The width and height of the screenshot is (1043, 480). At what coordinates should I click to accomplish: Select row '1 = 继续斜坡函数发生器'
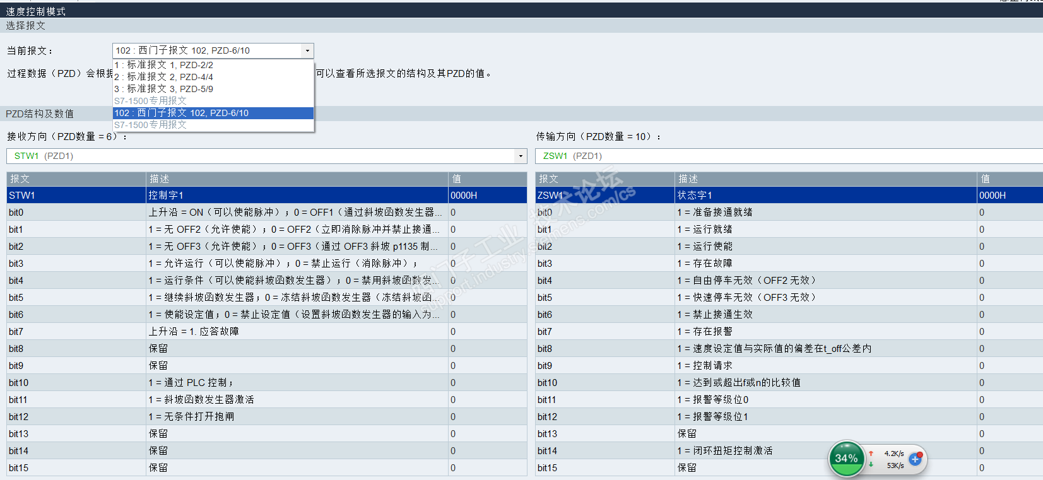pyautogui.click(x=267, y=298)
